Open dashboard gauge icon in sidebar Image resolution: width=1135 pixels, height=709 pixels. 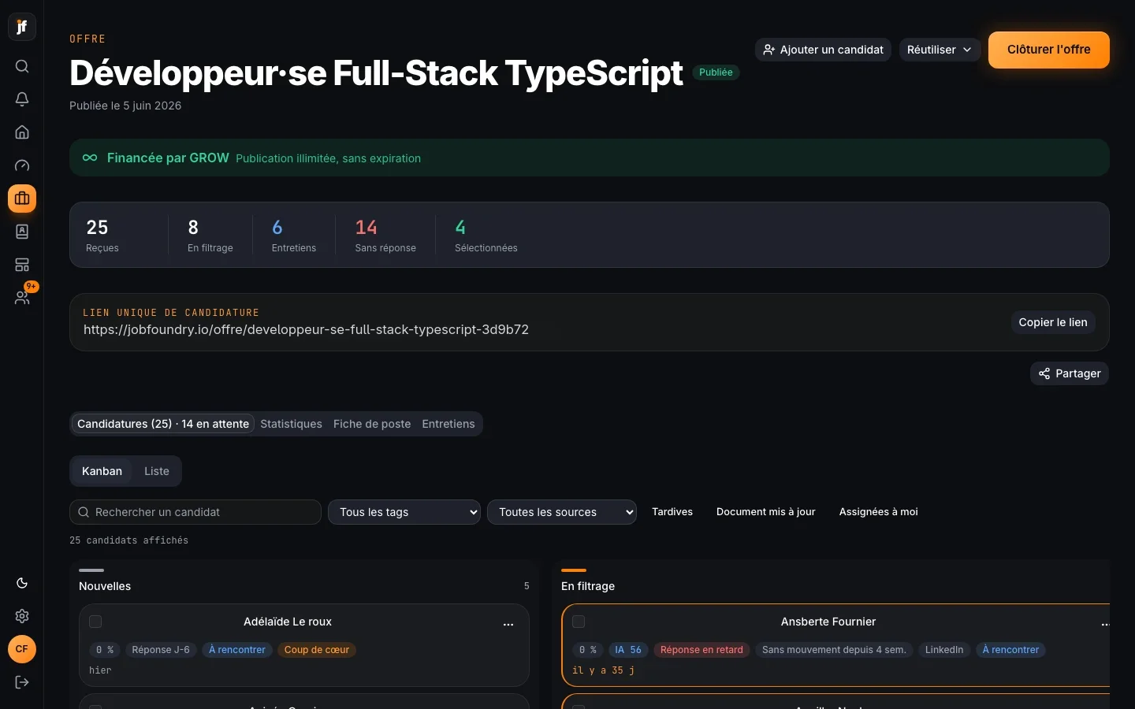(22, 165)
